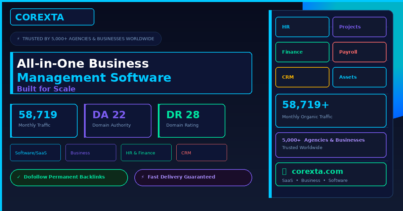Open the DR 28 Domain Rating card
Screen dimensions: 403x211
(191, 121)
